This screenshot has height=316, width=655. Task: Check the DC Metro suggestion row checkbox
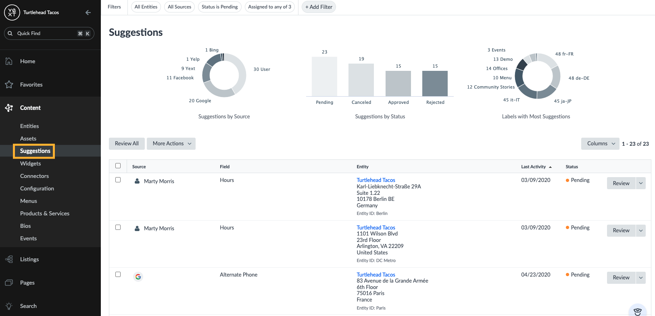pyautogui.click(x=118, y=227)
